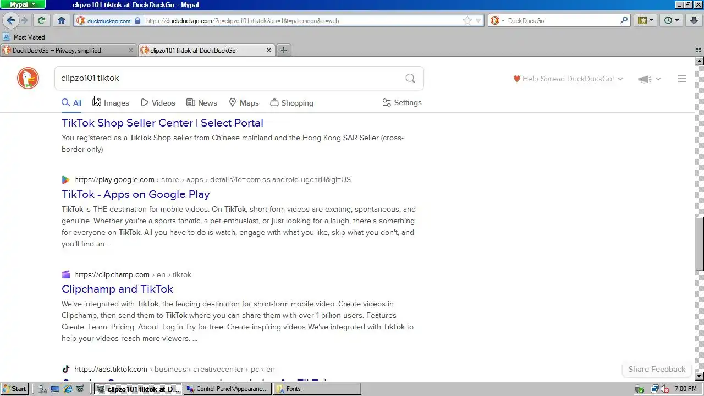This screenshot has width=704, height=396.
Task: Switch to Maps results tab
Action: pos(244,103)
